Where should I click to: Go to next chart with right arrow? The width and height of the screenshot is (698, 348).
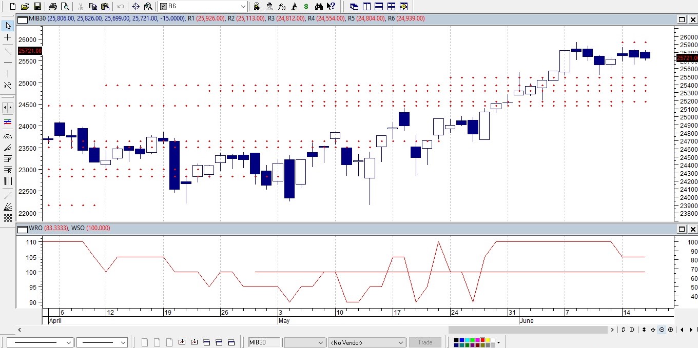pos(691,330)
